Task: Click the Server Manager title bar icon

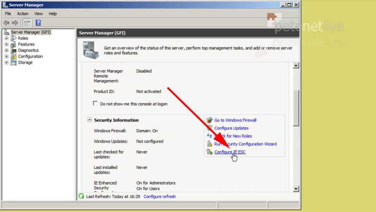Action: (5, 5)
